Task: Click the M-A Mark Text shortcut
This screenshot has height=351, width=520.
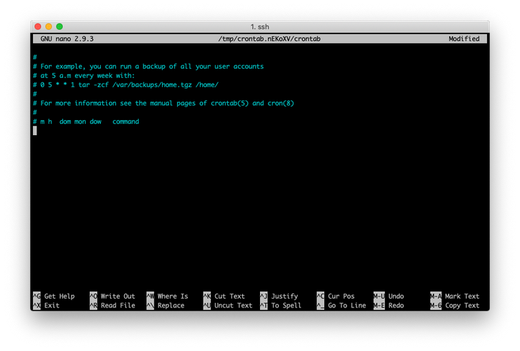Action: [455, 296]
